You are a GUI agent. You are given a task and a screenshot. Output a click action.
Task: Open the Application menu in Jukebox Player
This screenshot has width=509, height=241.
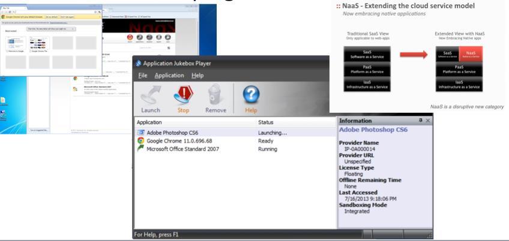tap(169, 76)
